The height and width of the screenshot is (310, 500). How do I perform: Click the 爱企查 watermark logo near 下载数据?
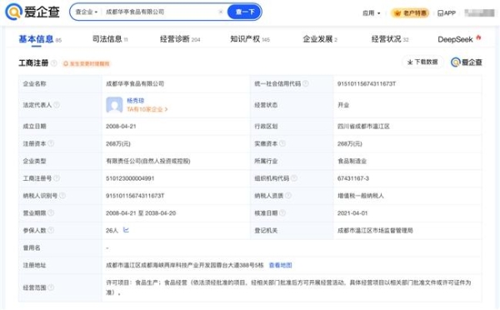coord(466,62)
